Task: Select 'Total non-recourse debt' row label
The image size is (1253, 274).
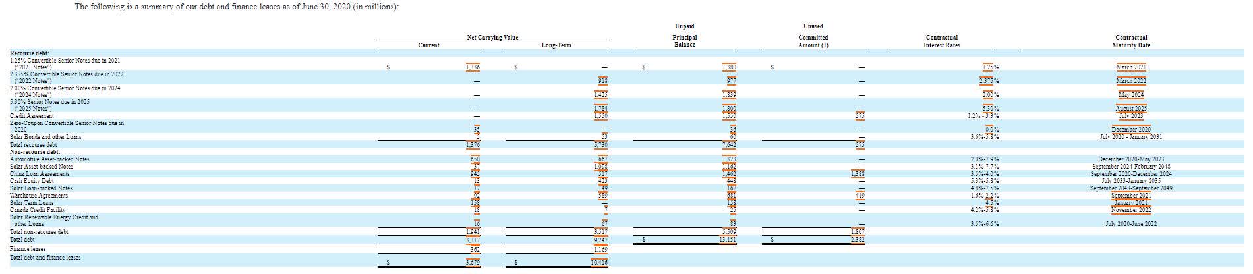Action: 39,232
